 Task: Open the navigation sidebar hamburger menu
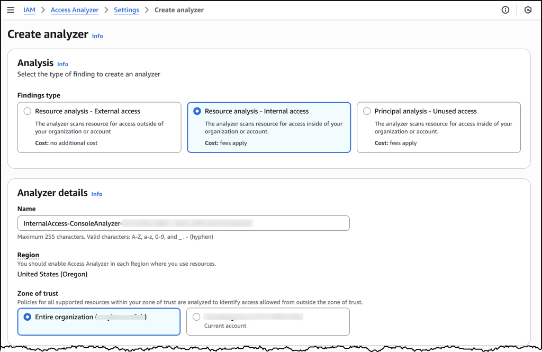click(11, 10)
